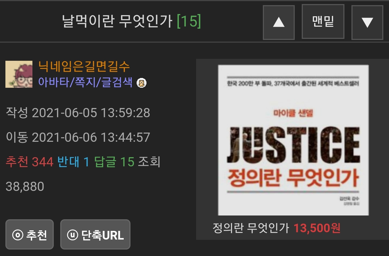Jump to previous post with up arrow
Image resolution: width=389 pixels, height=256 pixels.
(x=279, y=22)
